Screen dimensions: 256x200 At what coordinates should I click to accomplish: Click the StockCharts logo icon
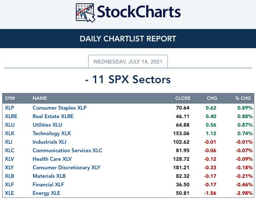(85, 13)
